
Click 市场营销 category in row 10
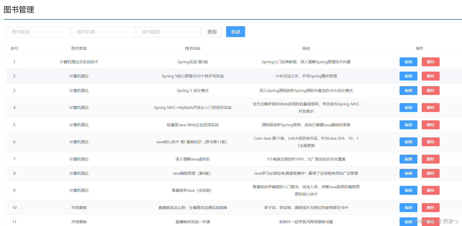pos(79,208)
